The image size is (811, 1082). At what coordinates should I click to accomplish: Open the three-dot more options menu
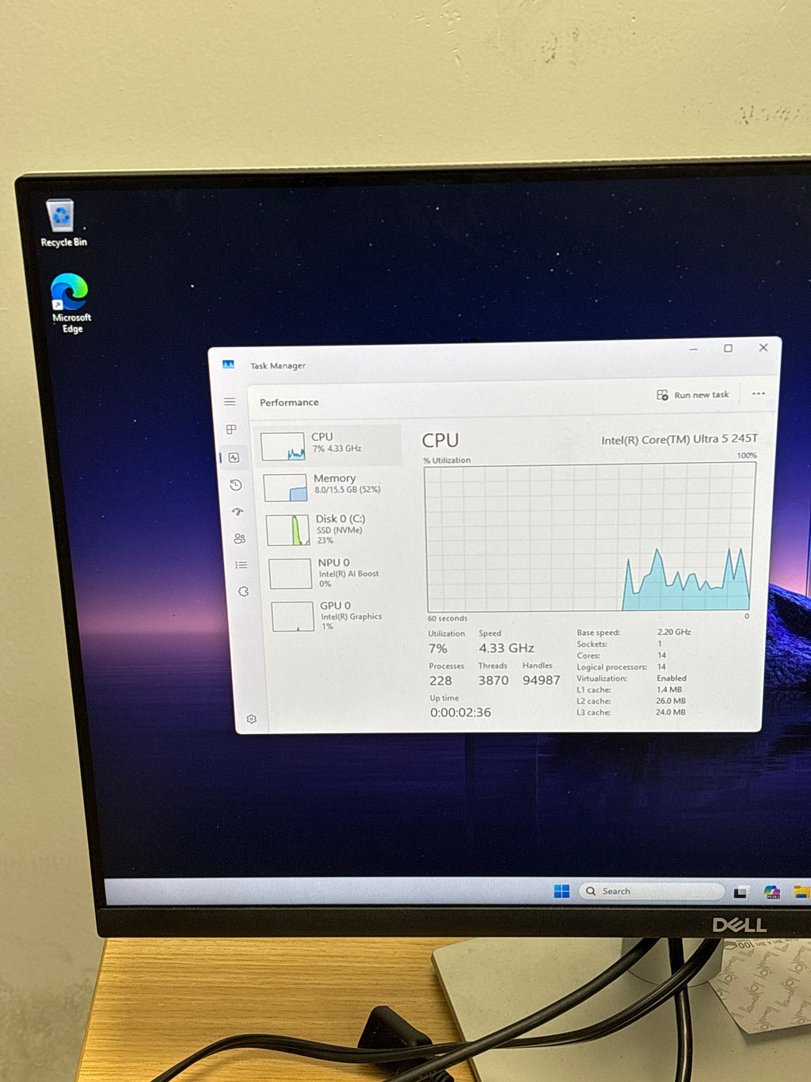point(758,394)
